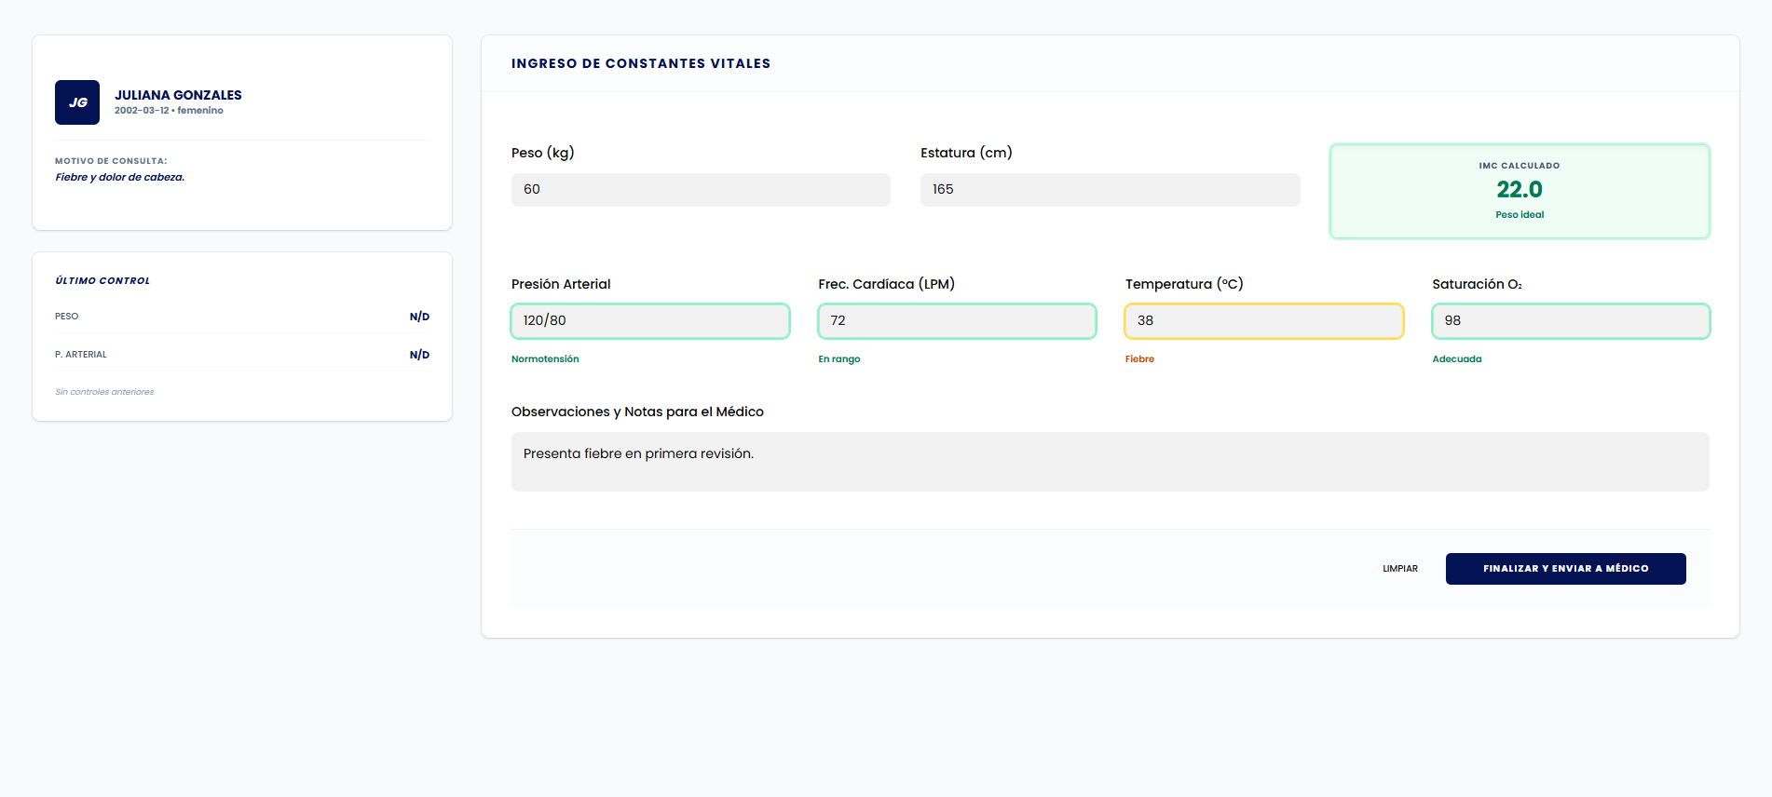Click the Sin controles anteriores note
Screen dimensions: 1772x797
[104, 392]
